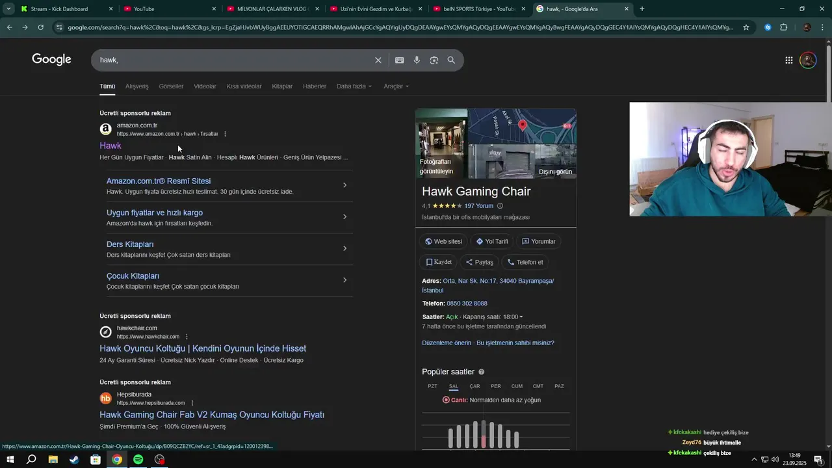Switch to the Kısa videolar tab

244,86
